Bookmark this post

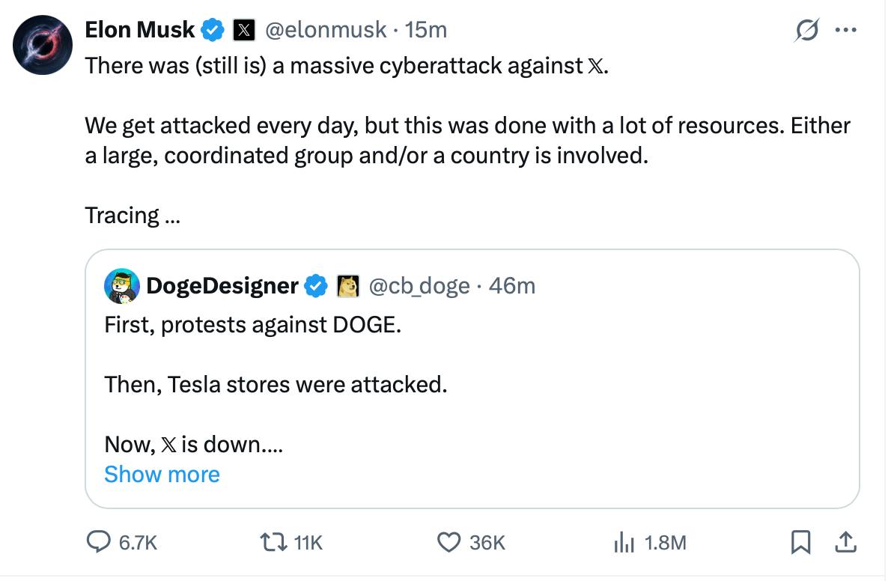[800, 542]
